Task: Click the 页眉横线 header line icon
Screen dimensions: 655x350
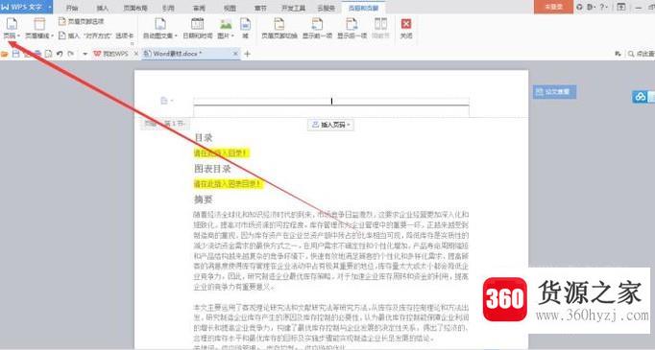Action: 38,25
